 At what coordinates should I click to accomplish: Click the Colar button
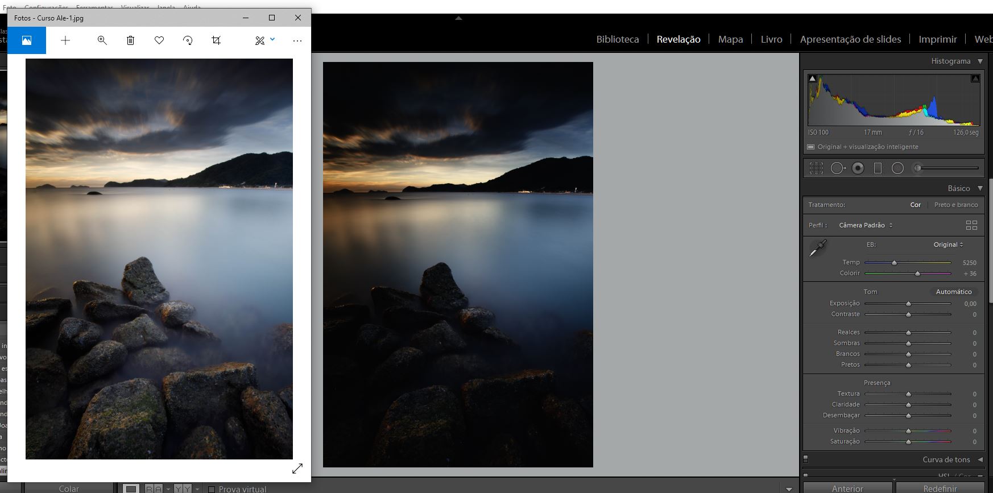(69, 488)
